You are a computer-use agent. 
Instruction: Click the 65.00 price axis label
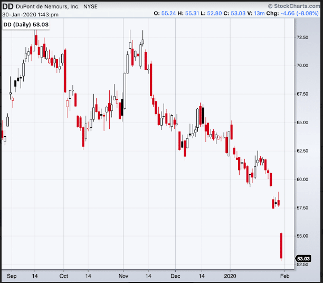click(302, 122)
